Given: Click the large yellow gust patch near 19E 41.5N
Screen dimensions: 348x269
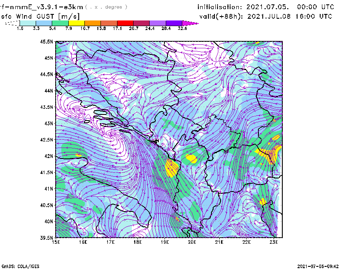Looking at the screenshot, I should [172, 168].
